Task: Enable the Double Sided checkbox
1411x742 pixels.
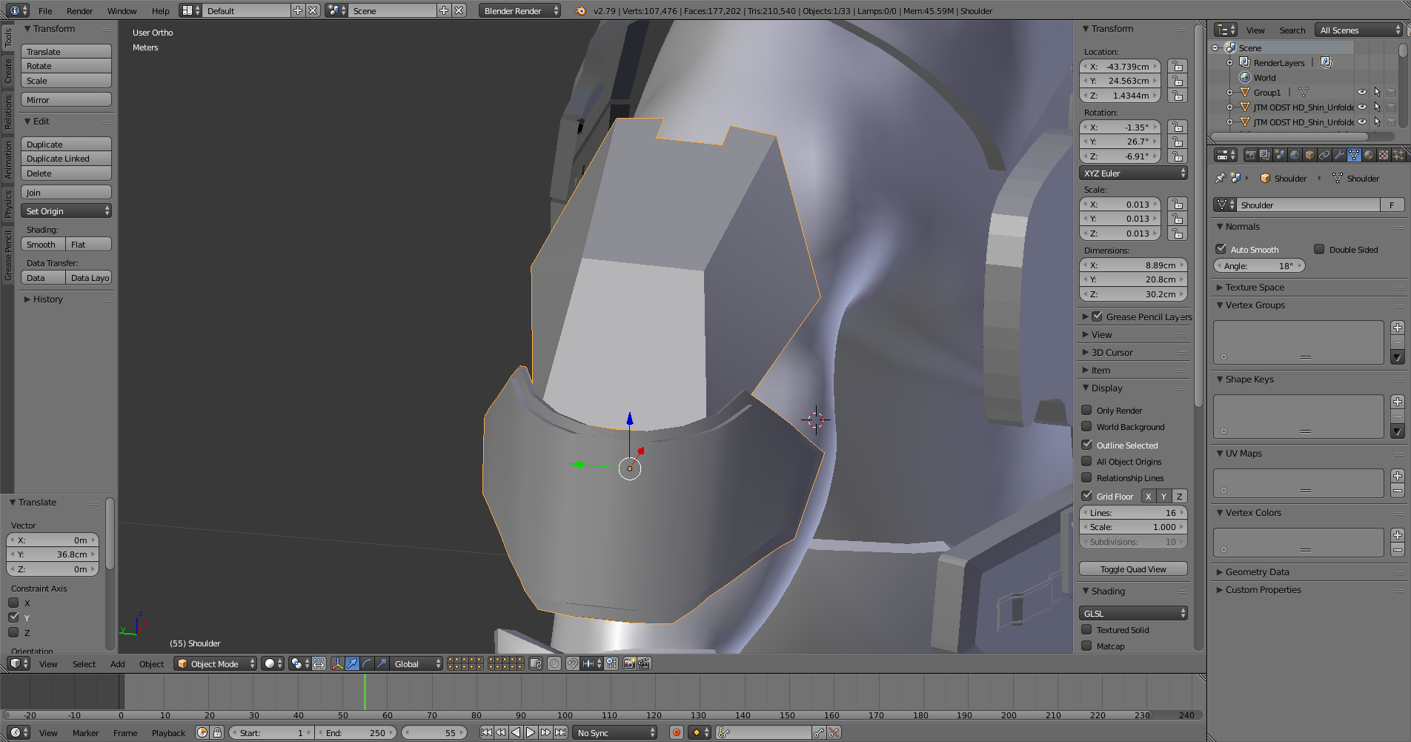Action: click(x=1319, y=249)
